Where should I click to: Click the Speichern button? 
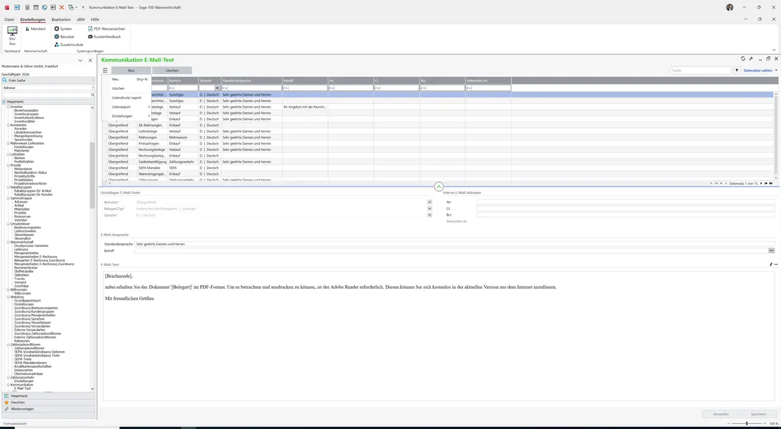759,414
